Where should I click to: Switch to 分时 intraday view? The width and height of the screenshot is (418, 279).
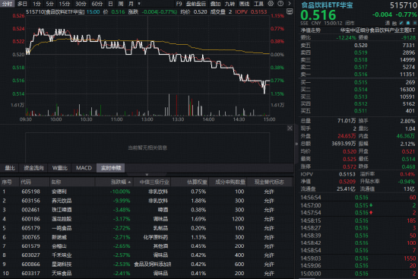point(7,4)
